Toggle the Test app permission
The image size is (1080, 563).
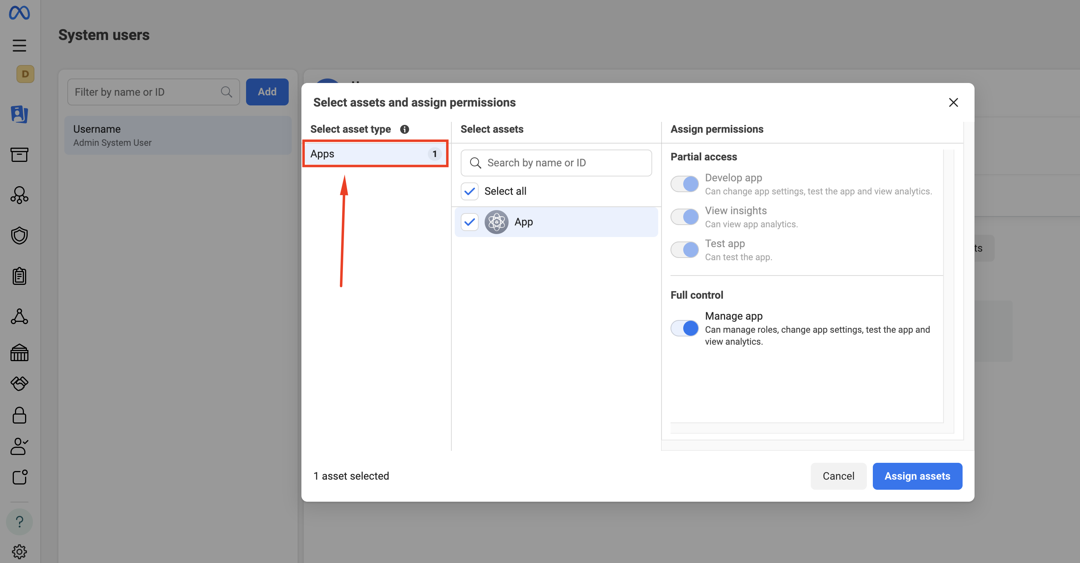coord(685,250)
